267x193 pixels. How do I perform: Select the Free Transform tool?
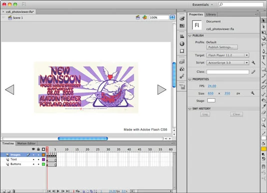coord(264,32)
